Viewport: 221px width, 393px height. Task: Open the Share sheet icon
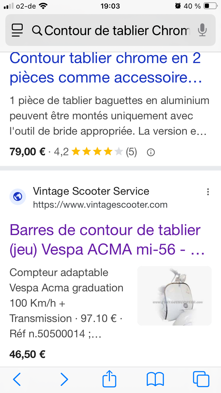coord(109,379)
